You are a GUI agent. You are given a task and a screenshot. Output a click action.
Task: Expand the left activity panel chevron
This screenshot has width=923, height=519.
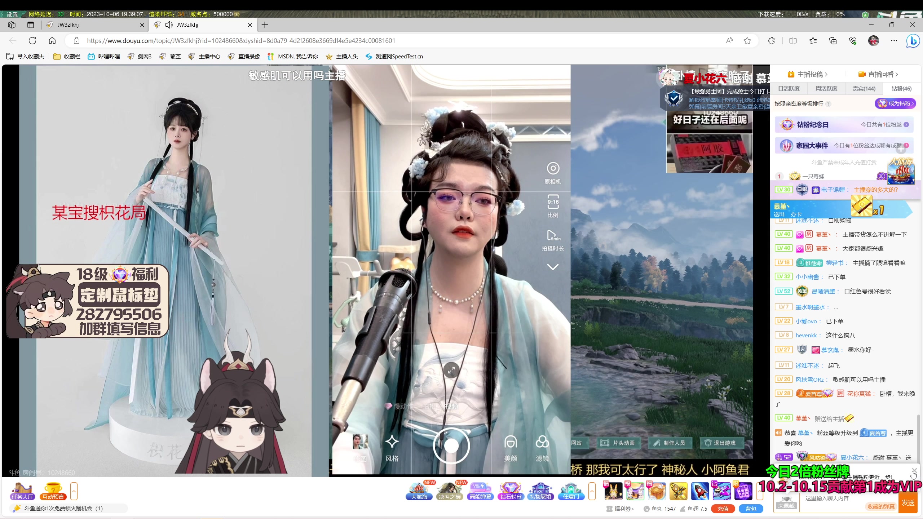pos(74,491)
